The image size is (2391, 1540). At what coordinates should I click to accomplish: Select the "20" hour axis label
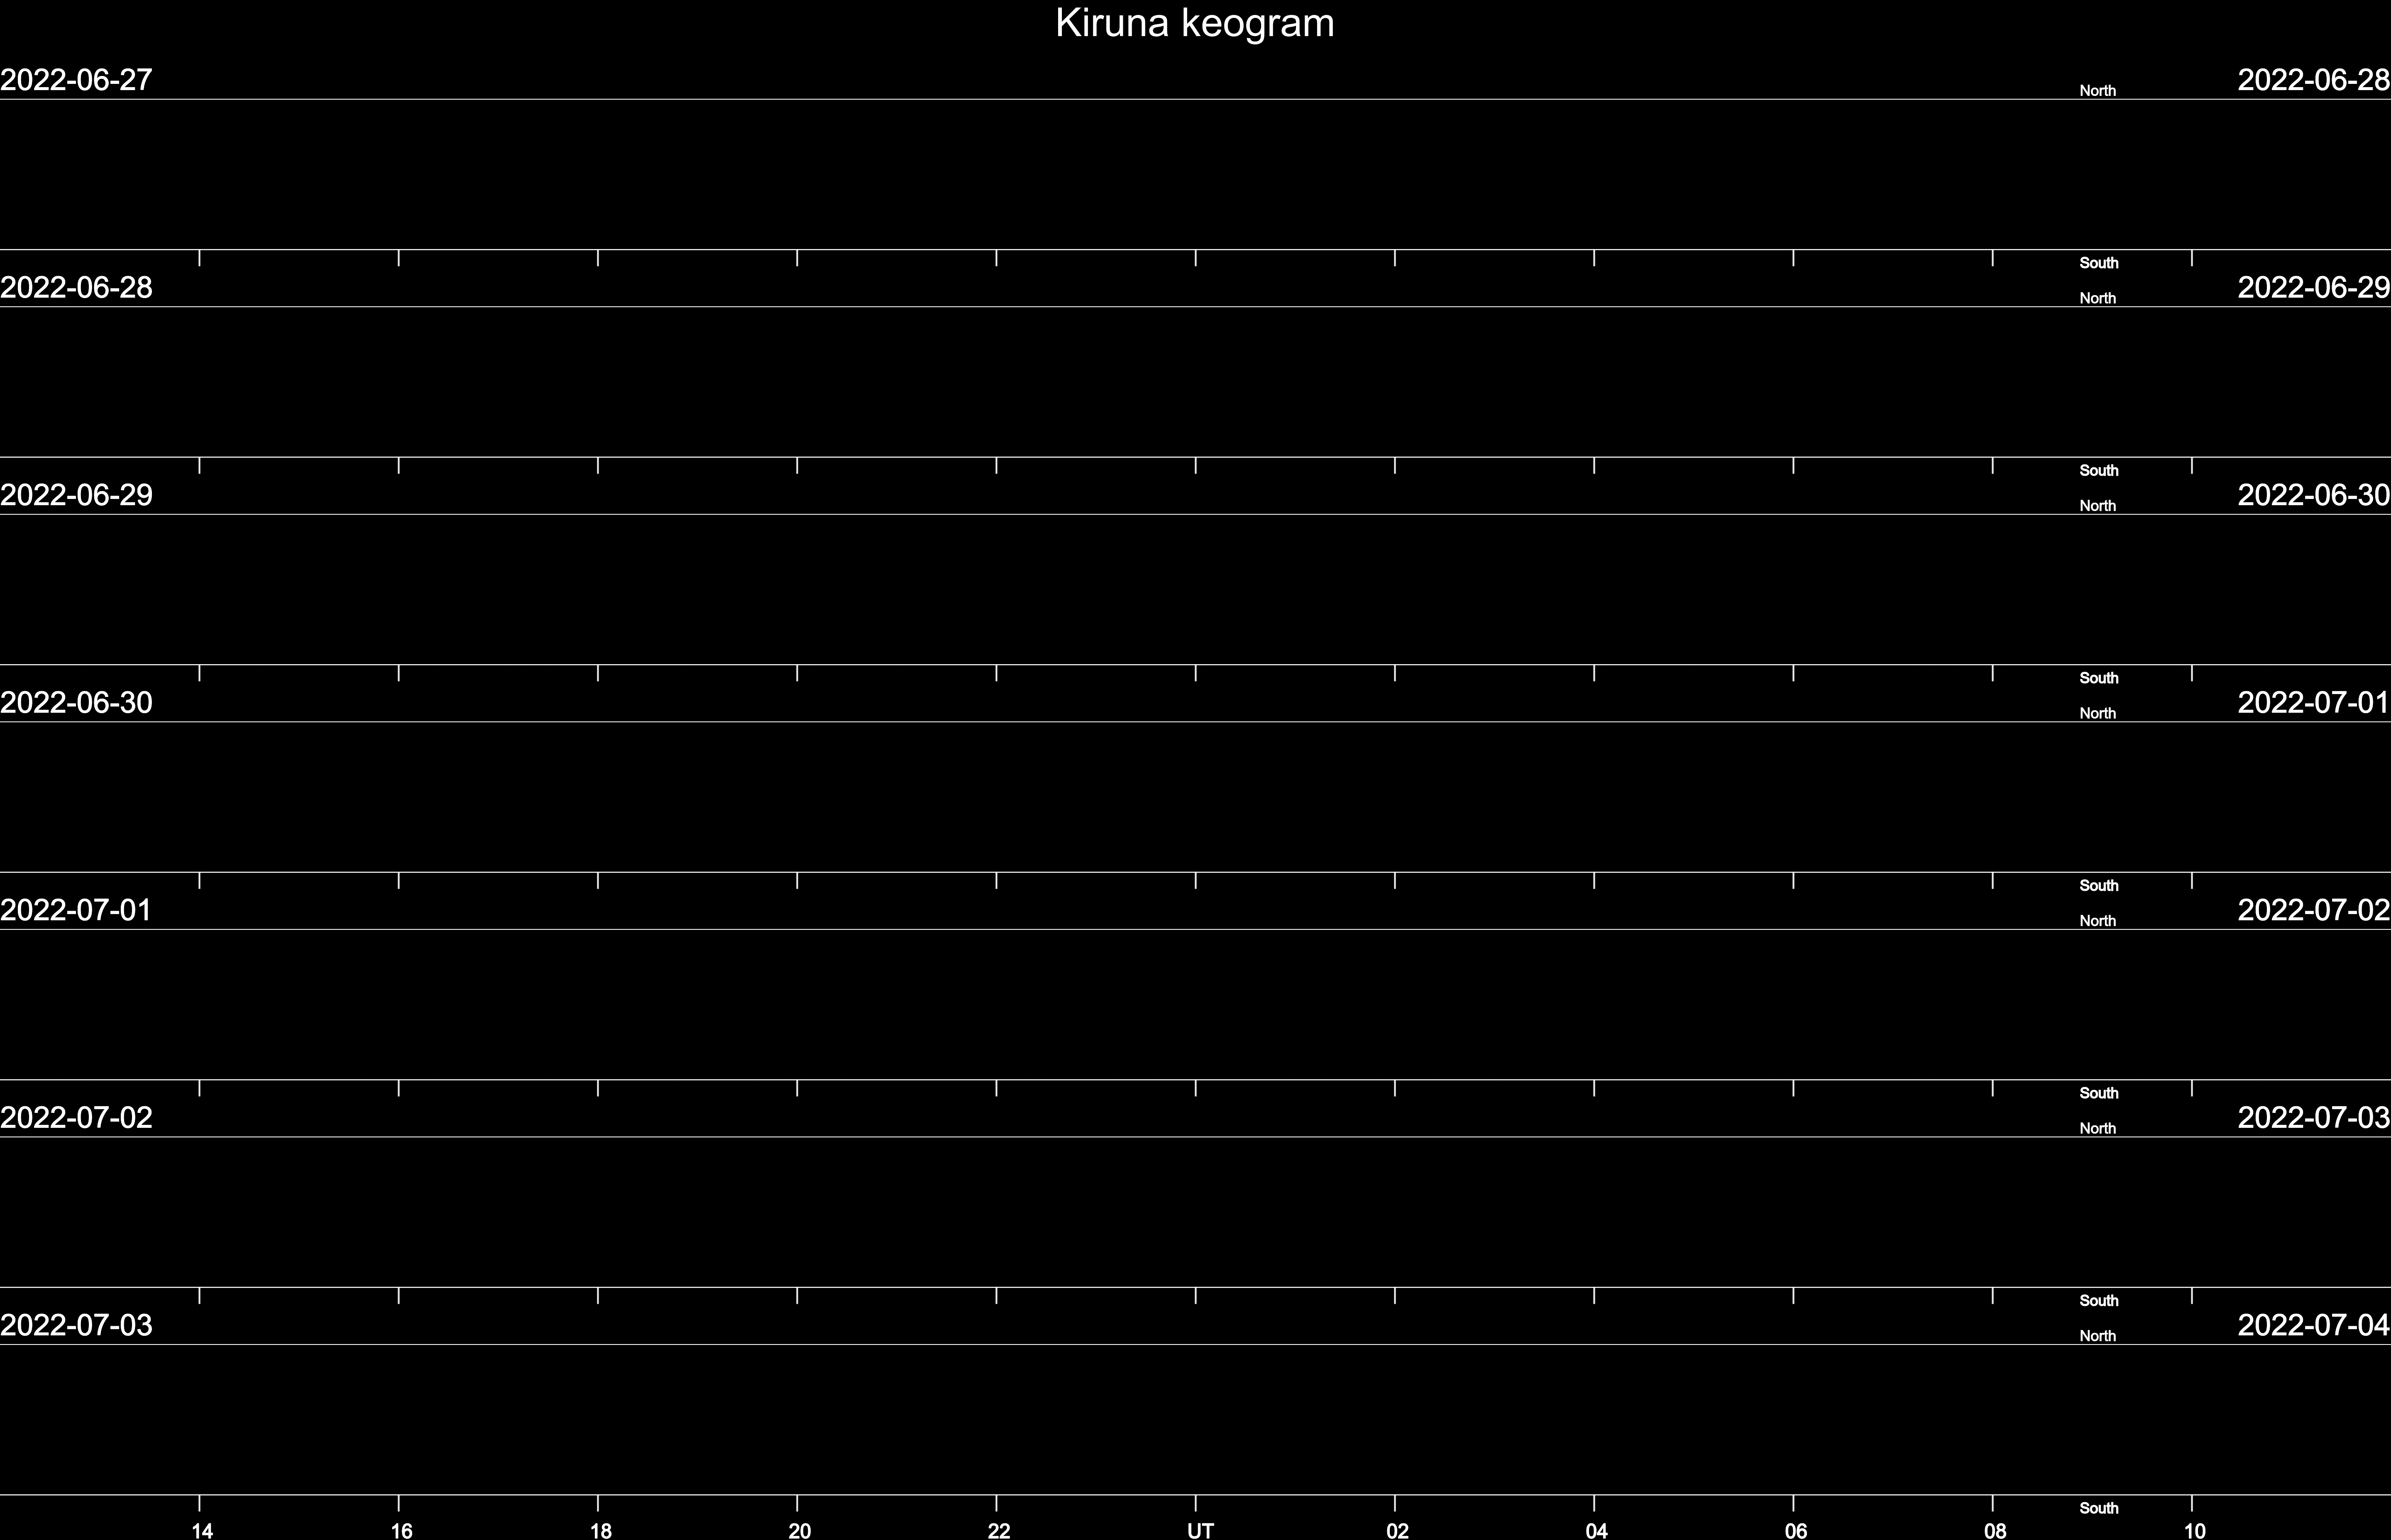799,1530
